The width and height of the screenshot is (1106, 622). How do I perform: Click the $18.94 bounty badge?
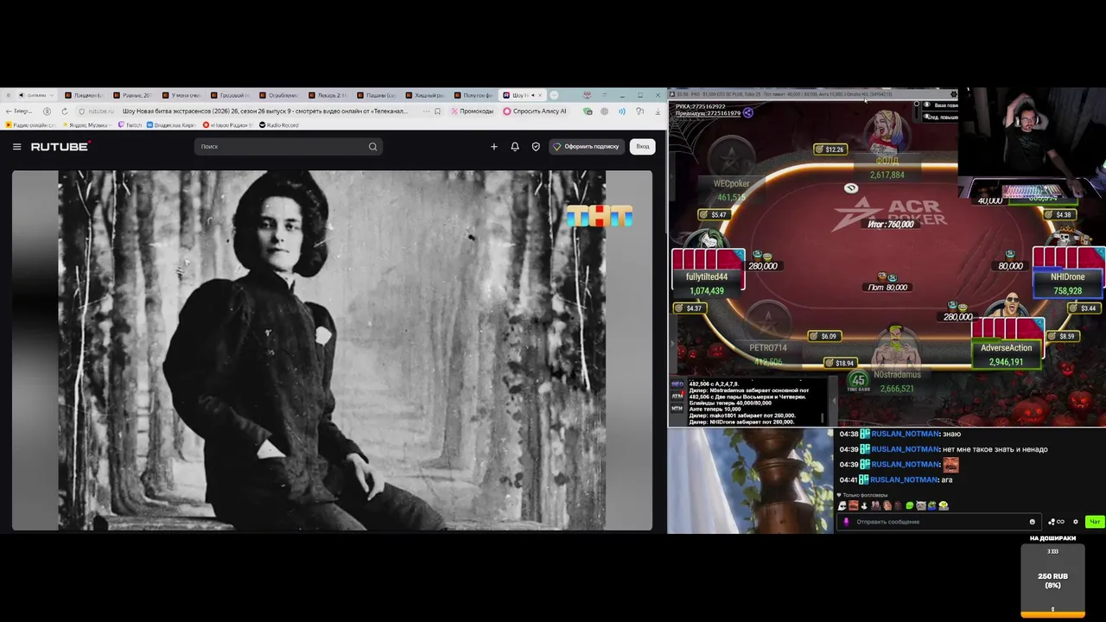click(840, 363)
